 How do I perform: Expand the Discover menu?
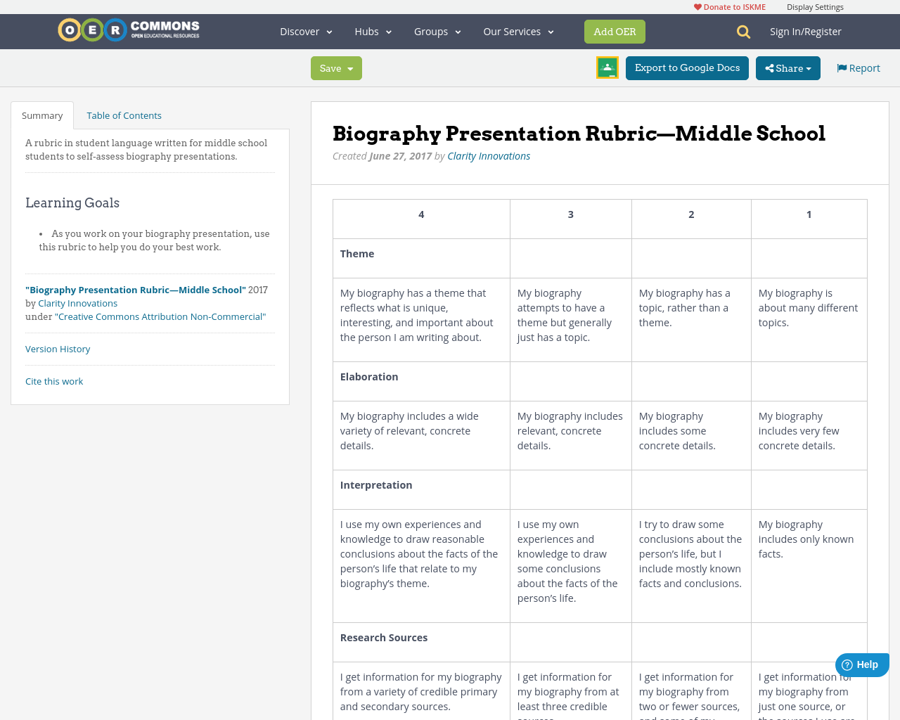(x=305, y=30)
